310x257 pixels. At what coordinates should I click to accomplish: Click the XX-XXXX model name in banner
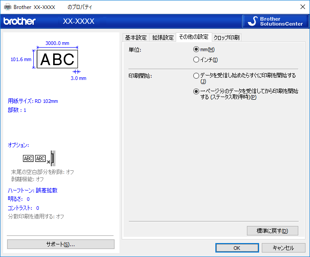click(x=79, y=21)
